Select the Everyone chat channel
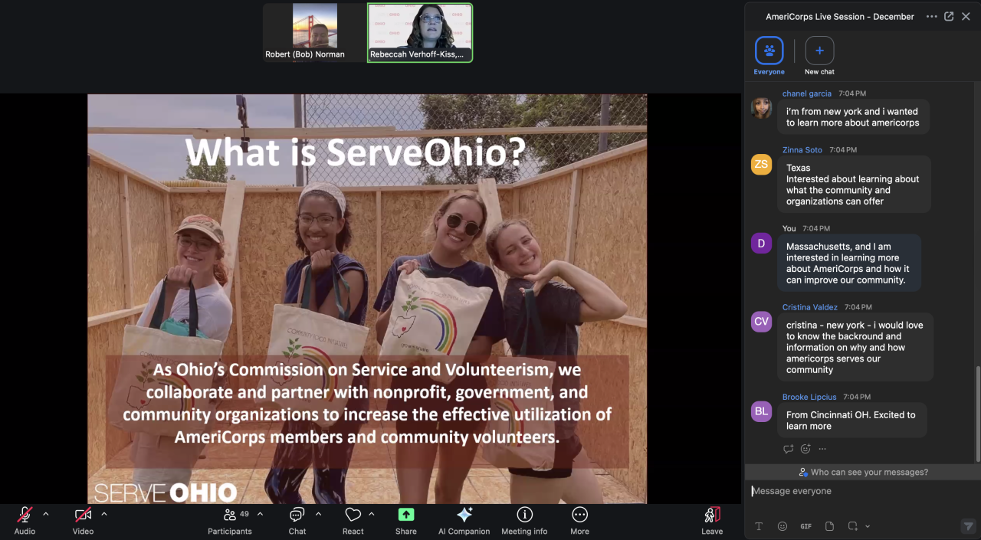981x540 pixels. (x=769, y=55)
